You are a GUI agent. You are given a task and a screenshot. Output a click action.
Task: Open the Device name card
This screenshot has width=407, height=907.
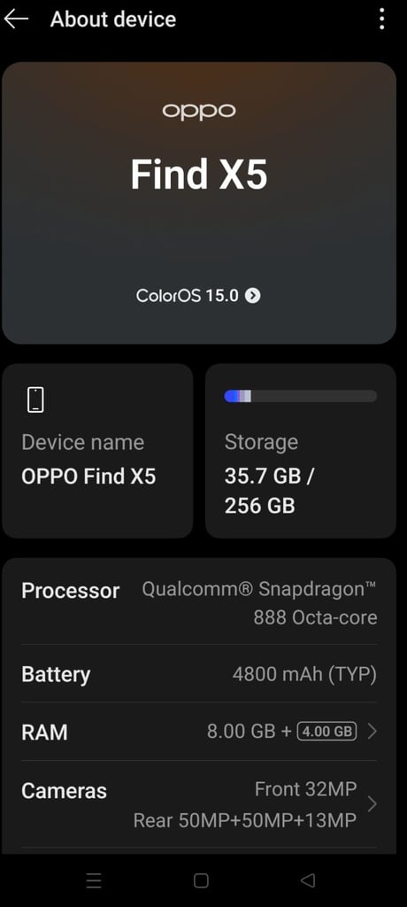(x=97, y=451)
